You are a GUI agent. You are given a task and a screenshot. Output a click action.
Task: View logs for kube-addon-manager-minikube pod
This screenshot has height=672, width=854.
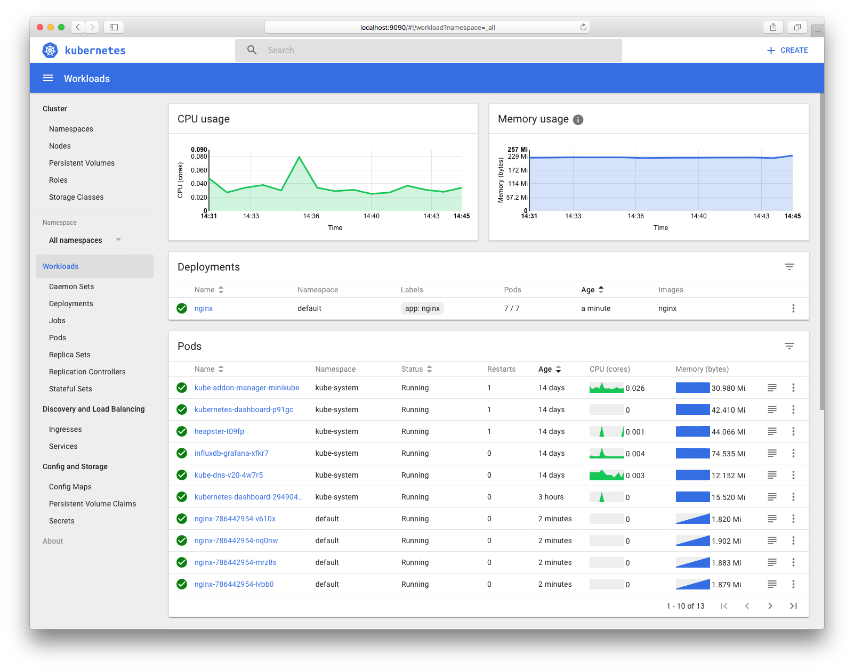click(772, 388)
